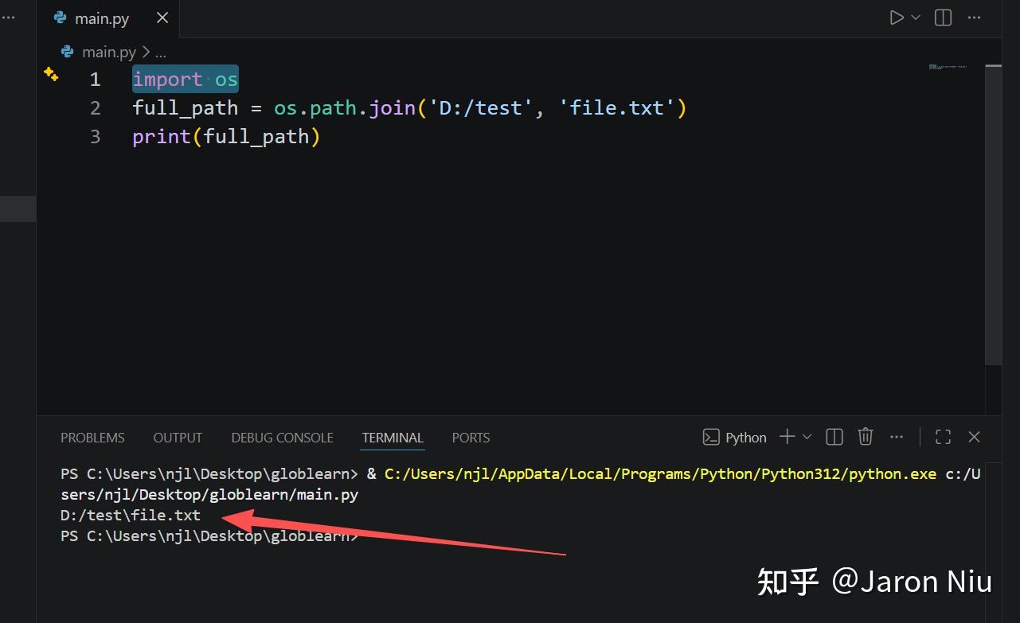This screenshot has height=623, width=1020.
Task: Click the last terminal prompt line
Action: (209, 535)
